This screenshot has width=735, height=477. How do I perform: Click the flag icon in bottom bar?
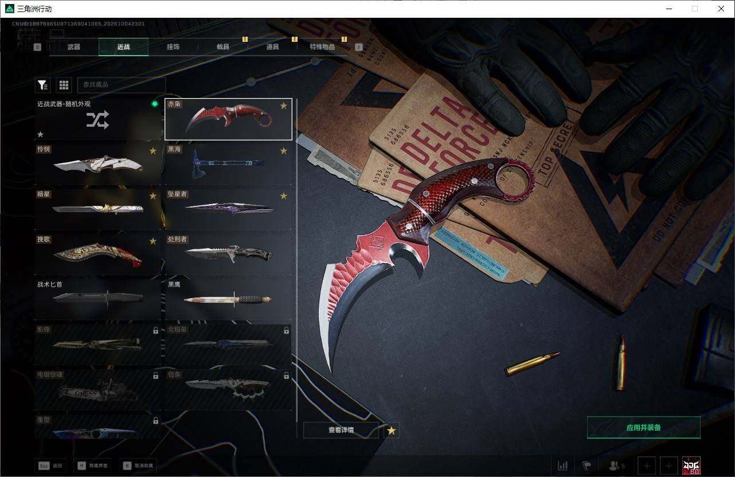[x=586, y=466]
